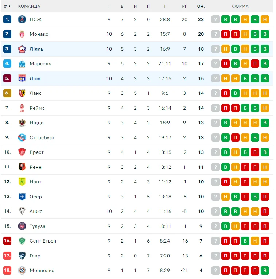This screenshot has width=276, height=279.
Task: Click the PSG club logo
Action: (22, 19)
